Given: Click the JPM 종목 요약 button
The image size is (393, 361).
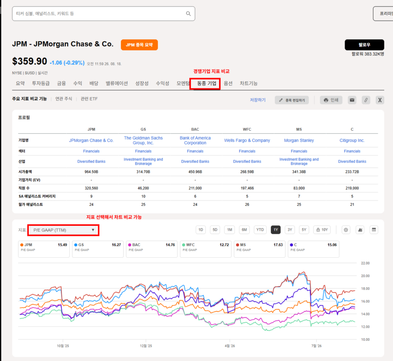Looking at the screenshot, I should (139, 45).
